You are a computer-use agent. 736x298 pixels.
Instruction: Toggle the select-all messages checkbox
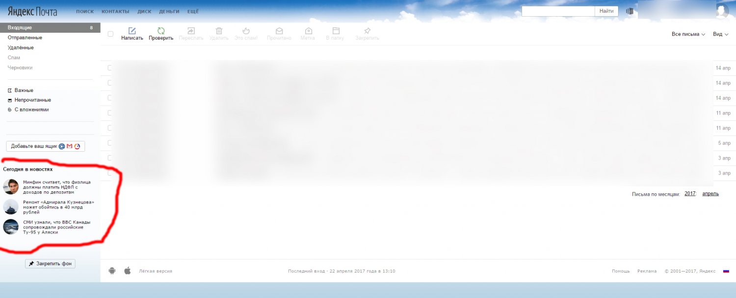click(110, 34)
